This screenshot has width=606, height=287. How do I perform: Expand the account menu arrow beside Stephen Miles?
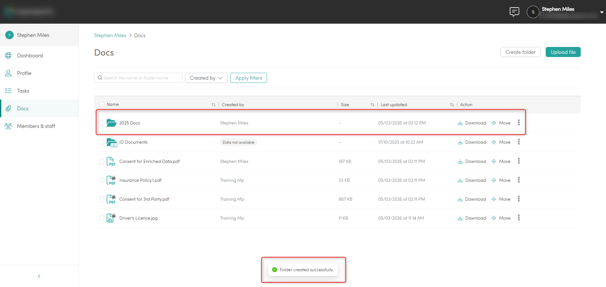coord(602,12)
